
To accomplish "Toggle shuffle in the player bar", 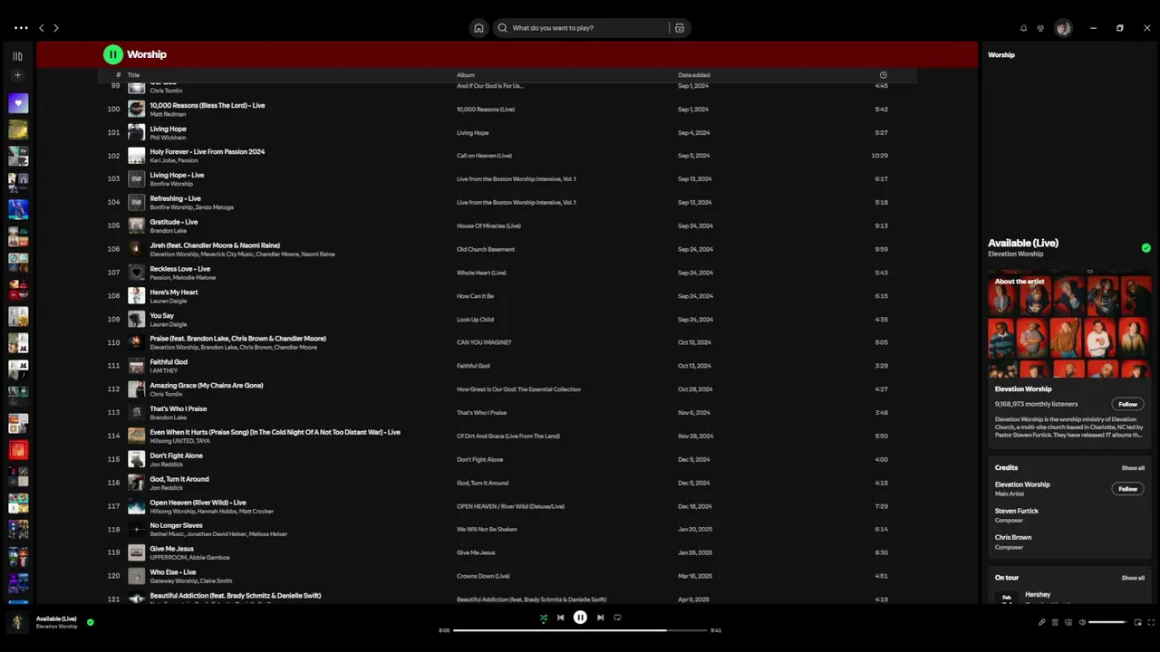I will point(543,618).
